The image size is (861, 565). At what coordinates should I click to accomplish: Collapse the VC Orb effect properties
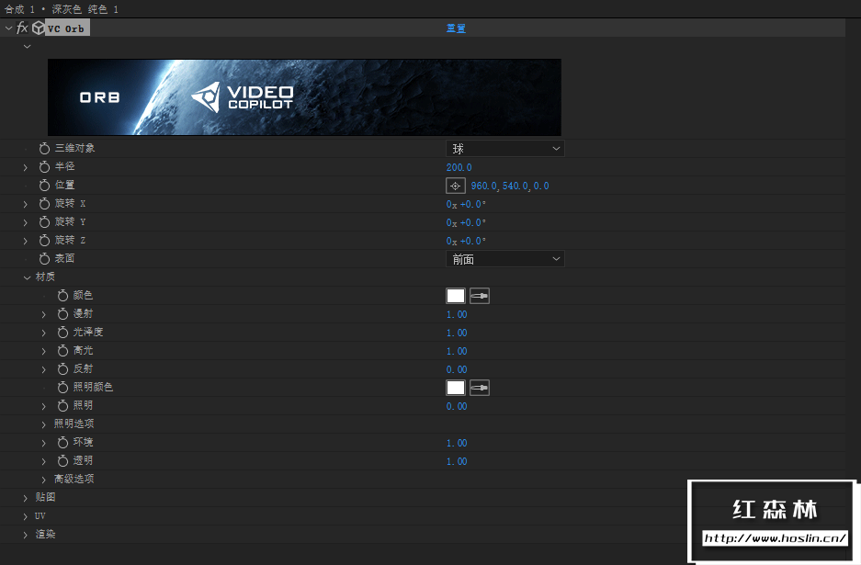point(8,28)
